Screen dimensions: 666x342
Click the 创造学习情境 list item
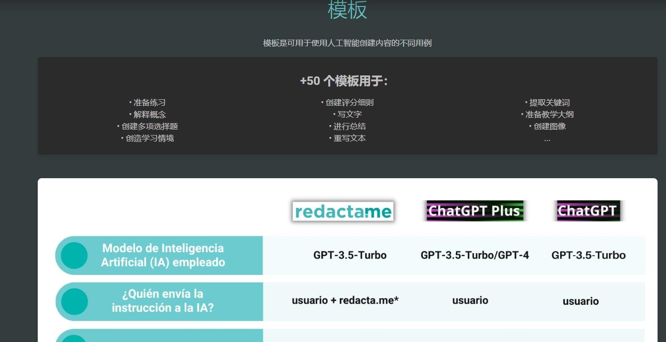click(148, 138)
